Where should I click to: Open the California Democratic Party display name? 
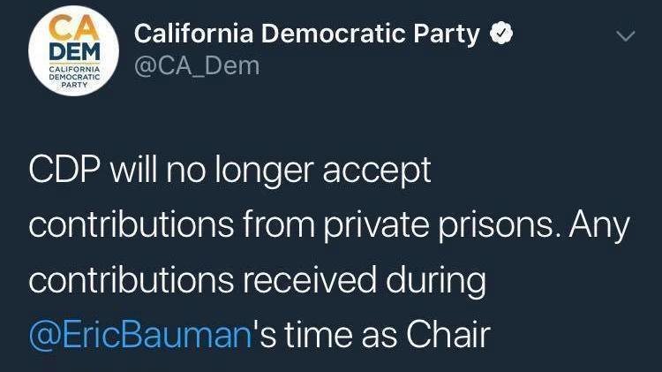click(307, 34)
